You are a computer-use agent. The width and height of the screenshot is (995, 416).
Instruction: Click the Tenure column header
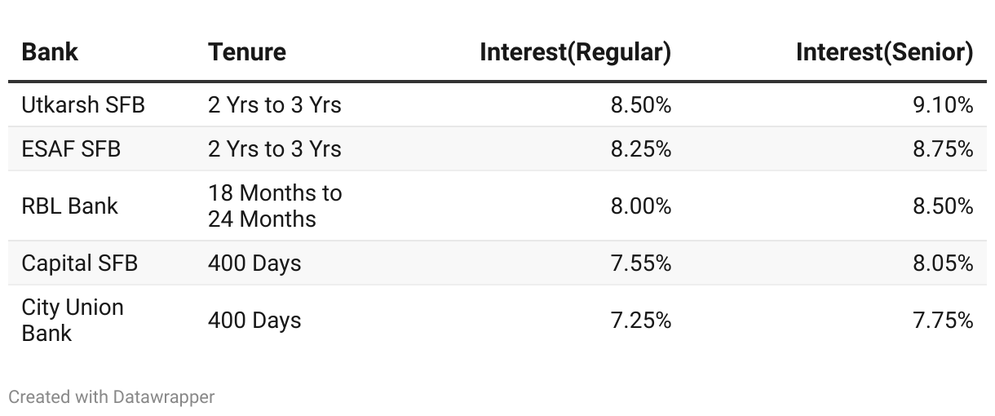246,52
